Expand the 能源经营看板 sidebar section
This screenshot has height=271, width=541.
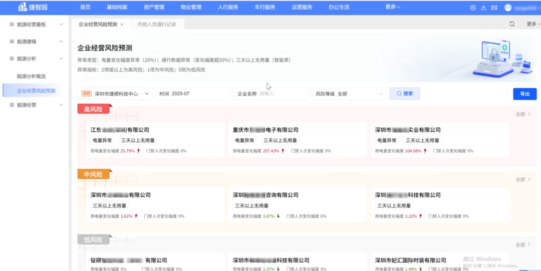[61, 24]
